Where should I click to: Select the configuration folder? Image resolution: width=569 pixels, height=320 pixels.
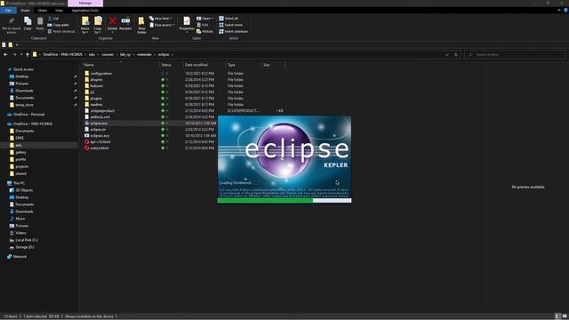pyautogui.click(x=100, y=73)
